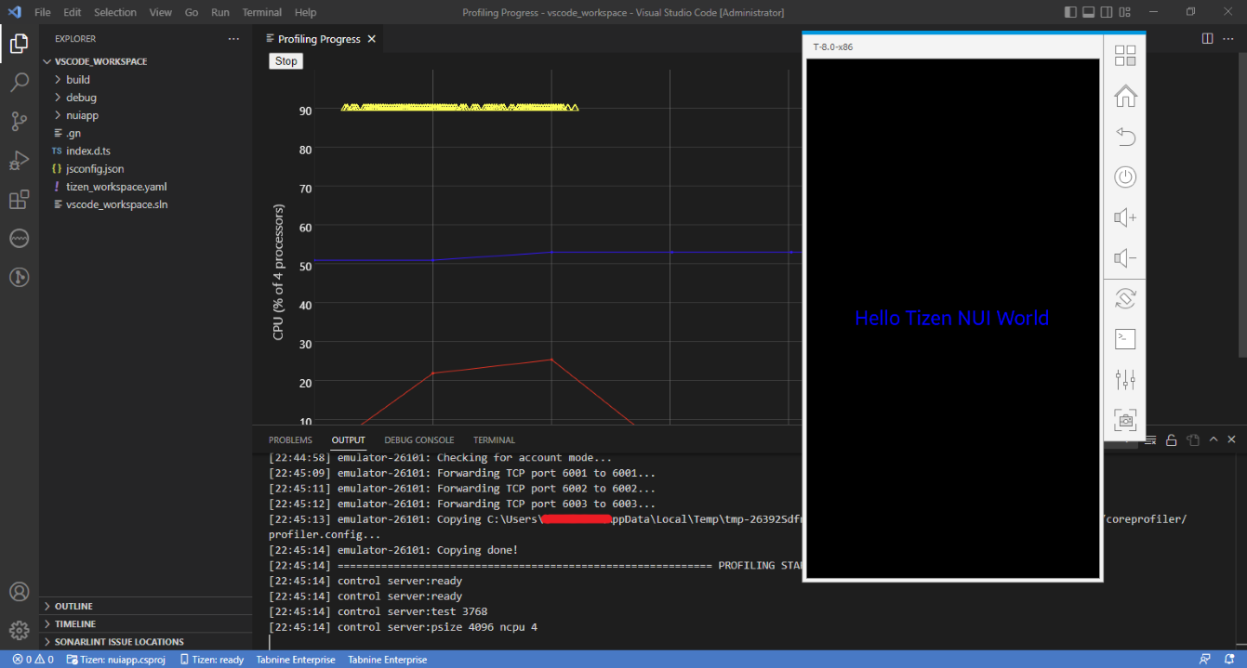Open the emulator control panel sliders
This screenshot has width=1247, height=668.
[1125, 379]
